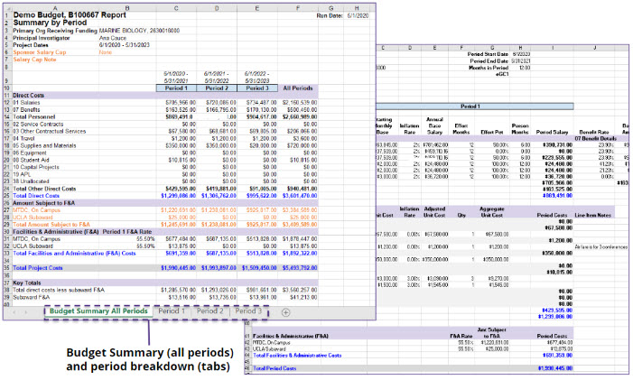
Task: Select column B header in summary sheet
Action: click(x=127, y=8)
